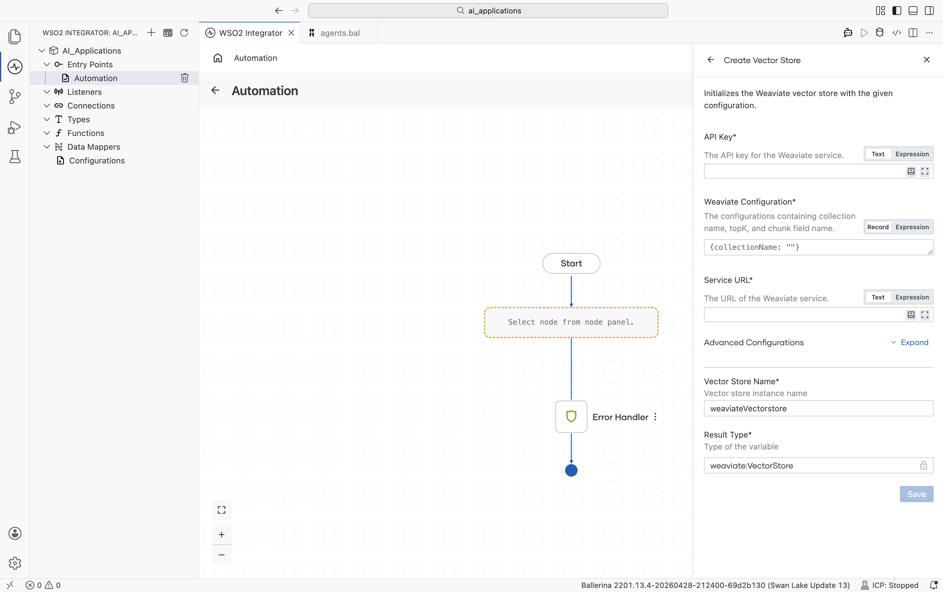Expand Advanced Configurations section
943x592 pixels.
(909, 342)
